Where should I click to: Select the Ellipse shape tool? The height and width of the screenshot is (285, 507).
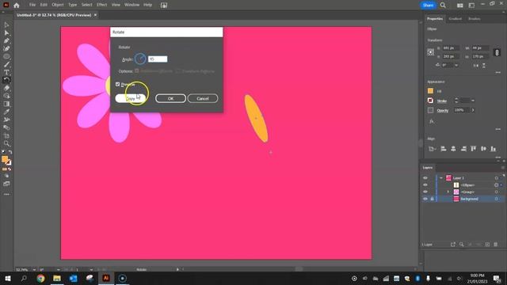pyautogui.click(x=6, y=56)
